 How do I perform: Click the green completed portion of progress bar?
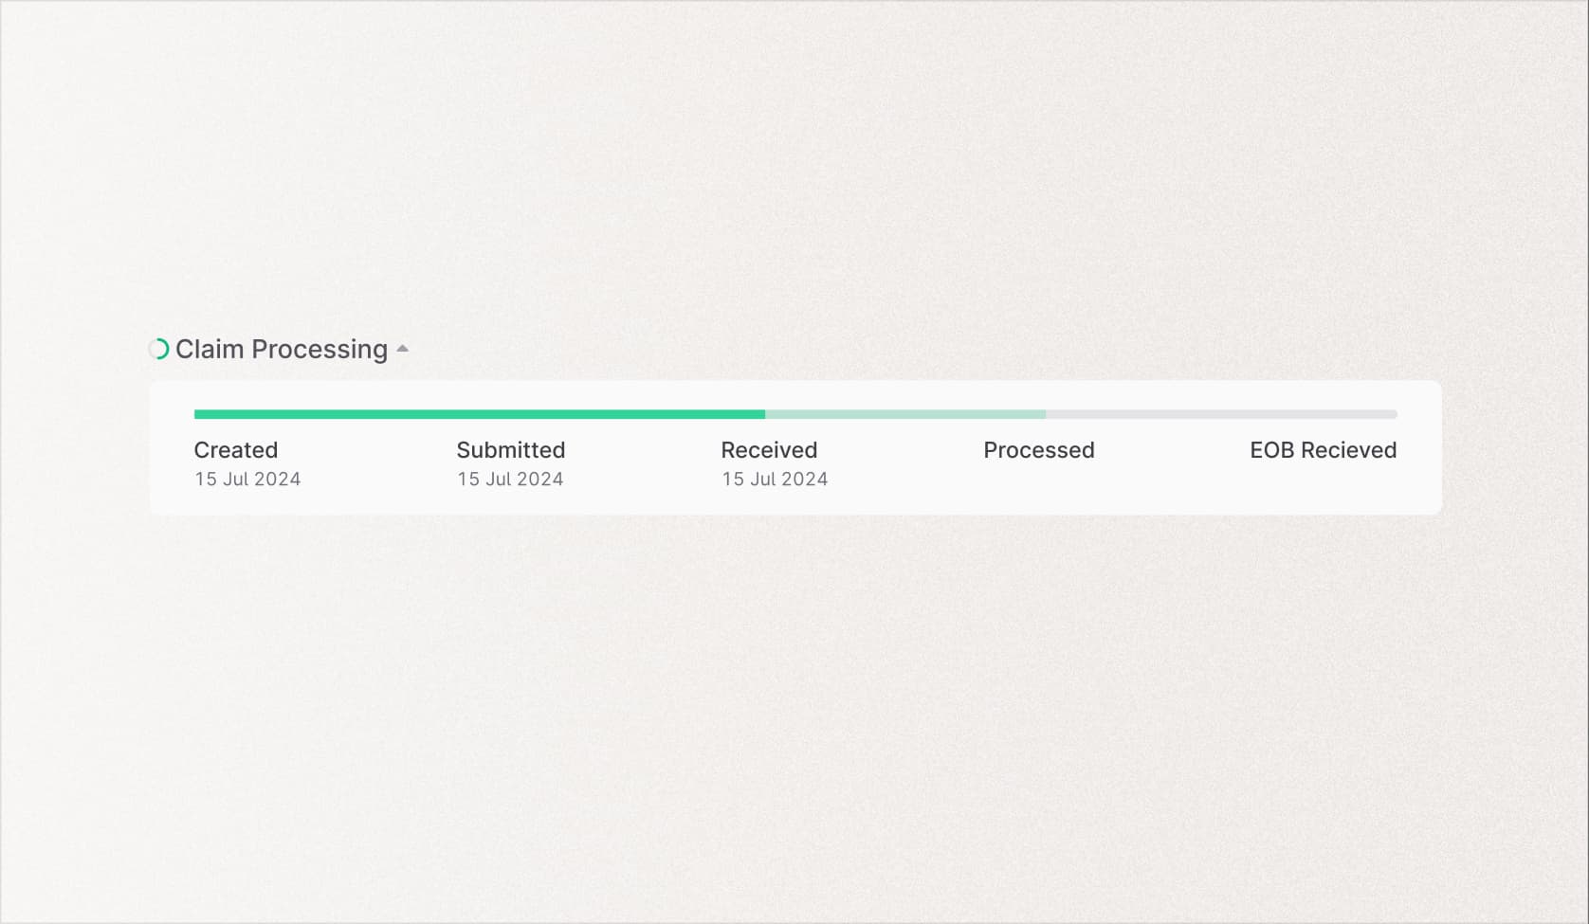pos(474,414)
